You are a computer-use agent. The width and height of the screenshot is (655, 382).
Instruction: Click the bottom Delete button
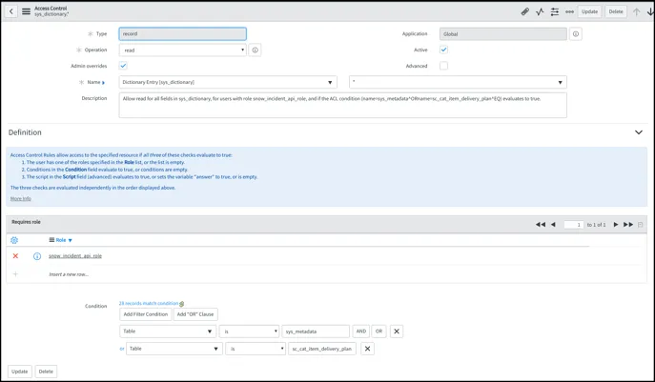pos(46,372)
